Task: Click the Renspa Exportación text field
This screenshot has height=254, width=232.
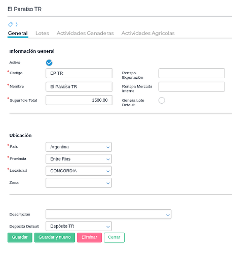Action: tap(191, 73)
